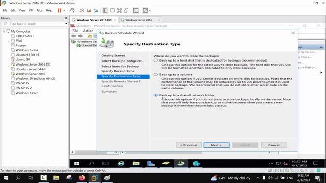This screenshot has width=326, height=183.
Task: Switch to the Windows Server 2016 tab
Action: 139,20
